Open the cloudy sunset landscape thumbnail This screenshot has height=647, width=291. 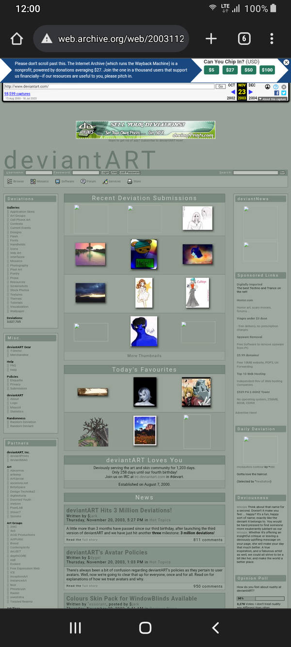[90, 293]
